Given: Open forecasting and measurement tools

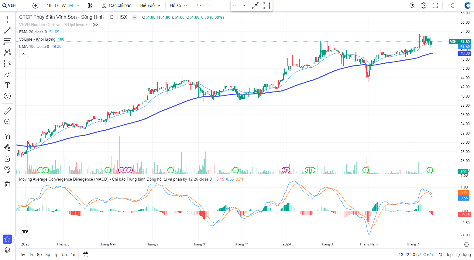Looking at the screenshot, I should pos(7,63).
